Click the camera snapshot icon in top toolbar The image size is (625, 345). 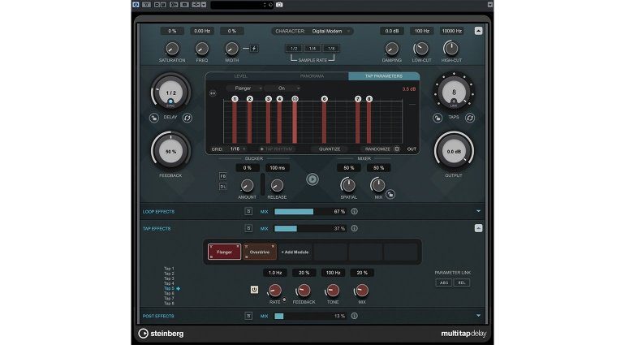point(279,5)
